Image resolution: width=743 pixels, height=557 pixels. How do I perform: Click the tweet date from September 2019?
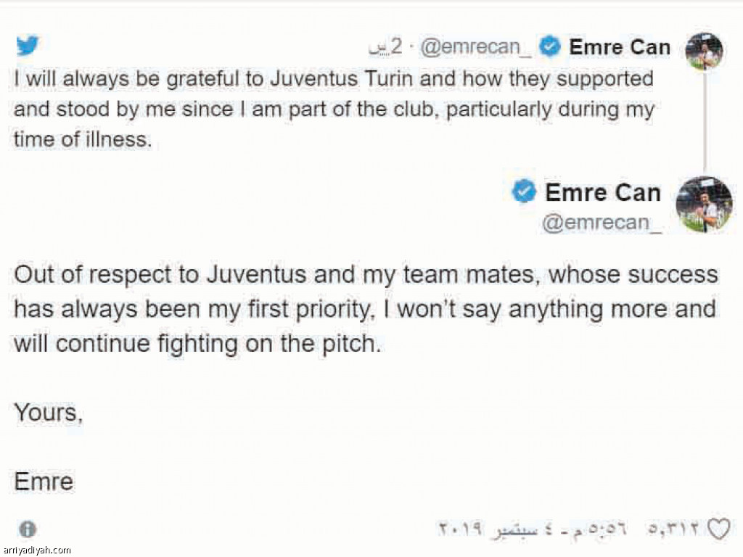tap(533, 529)
